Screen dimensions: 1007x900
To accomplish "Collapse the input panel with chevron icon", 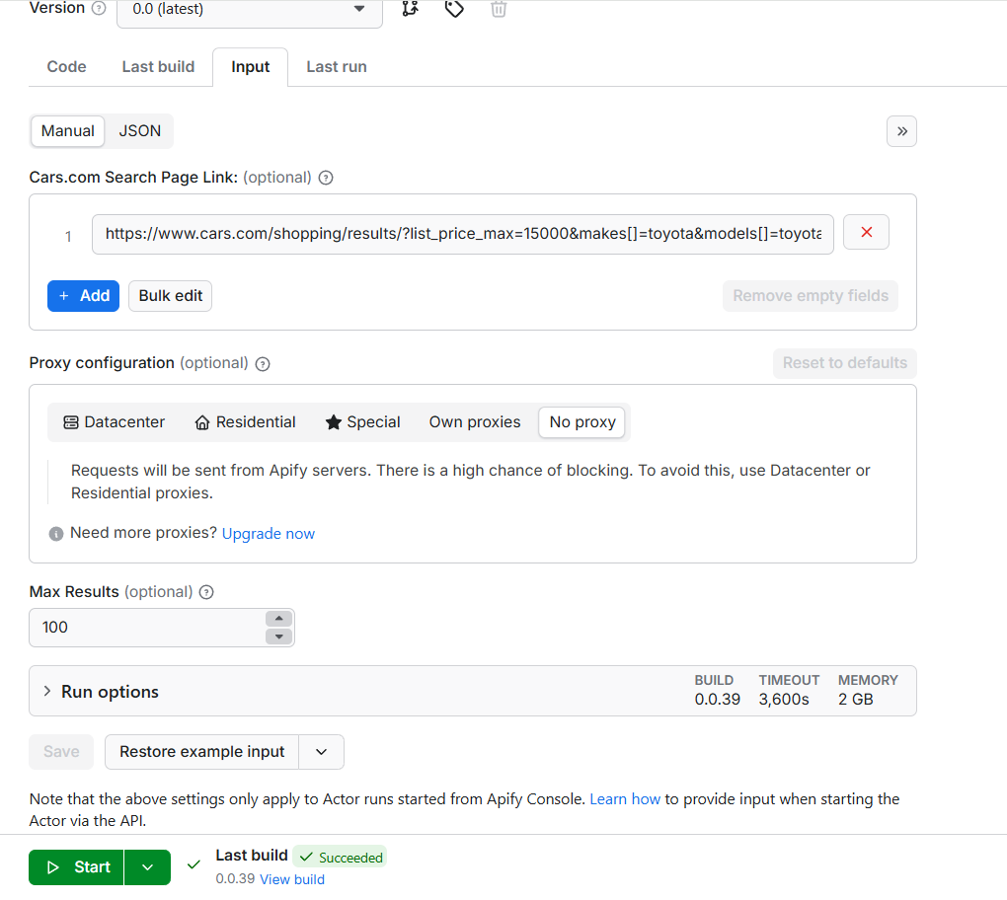I will pos(900,130).
